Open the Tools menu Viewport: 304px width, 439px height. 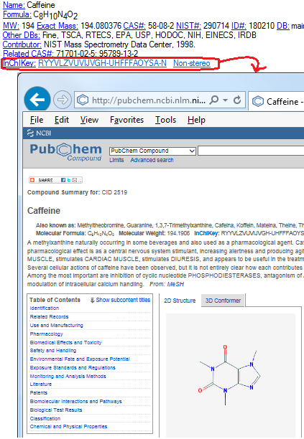click(x=165, y=120)
